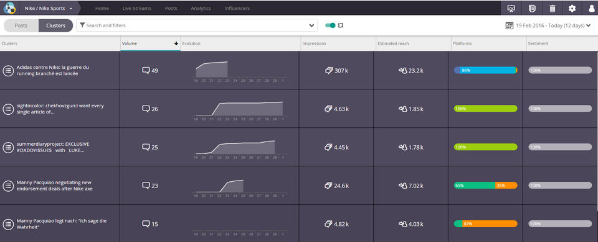Click the reach icon beside 23.2 k
This screenshot has width=598, height=242.
pos(403,71)
